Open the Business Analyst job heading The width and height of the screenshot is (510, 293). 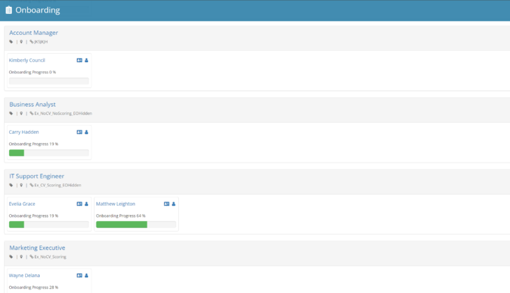32,105
